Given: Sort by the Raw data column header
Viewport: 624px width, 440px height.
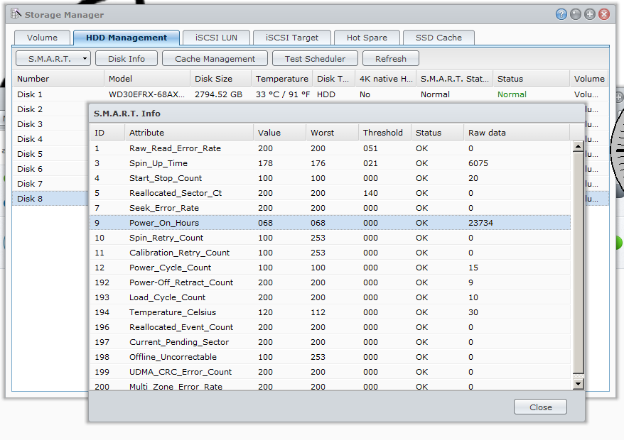Looking at the screenshot, I should tap(515, 133).
